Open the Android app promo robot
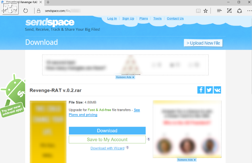 pyautogui.click(x=13, y=96)
